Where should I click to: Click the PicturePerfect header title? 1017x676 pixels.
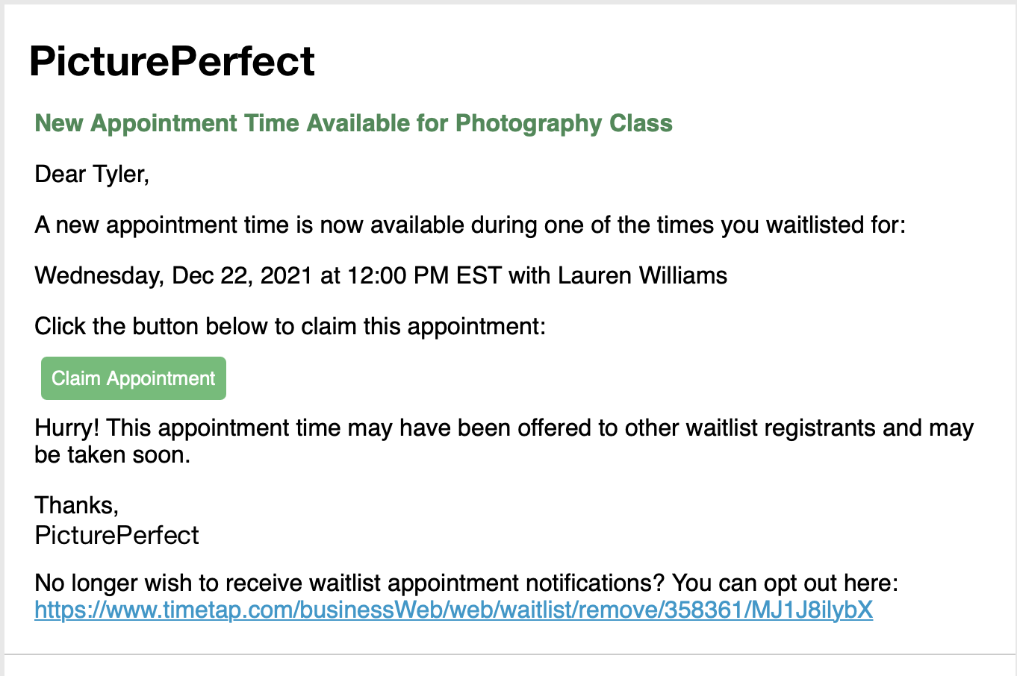coord(172,61)
